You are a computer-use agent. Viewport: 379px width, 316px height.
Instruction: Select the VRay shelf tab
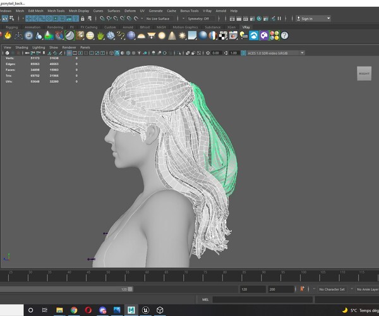tap(246, 27)
